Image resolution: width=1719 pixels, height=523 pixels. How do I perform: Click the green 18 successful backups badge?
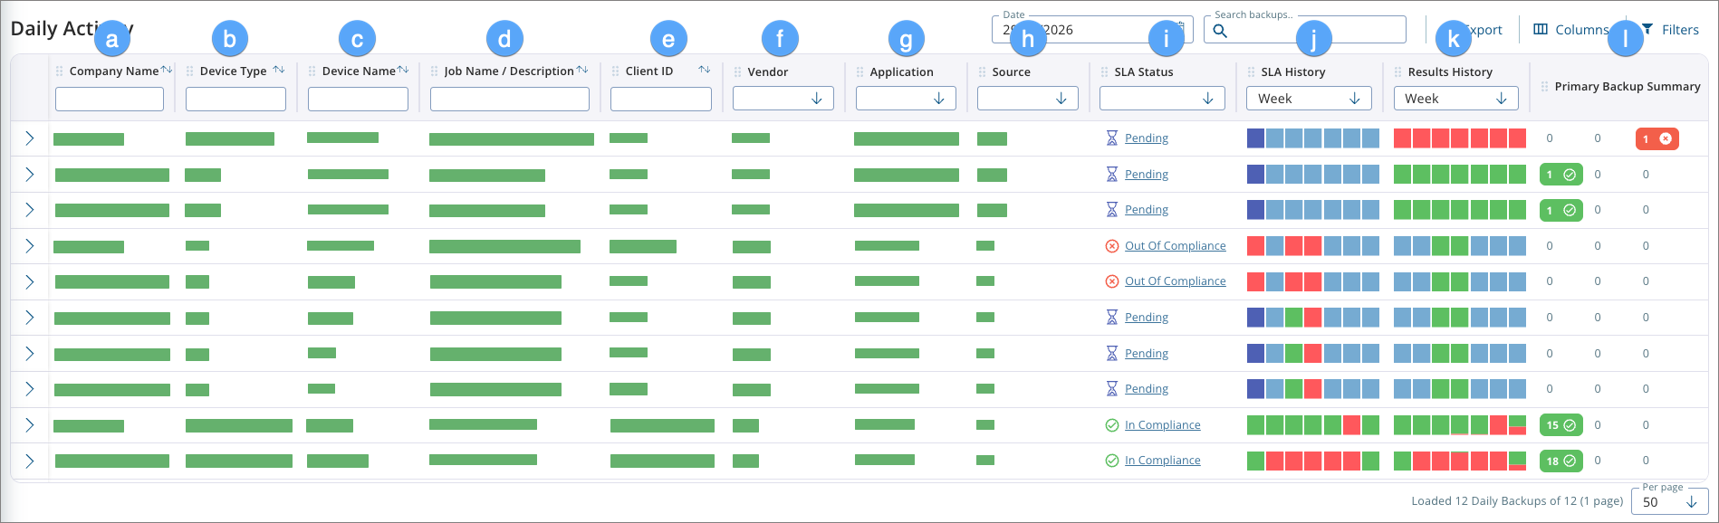(1561, 461)
